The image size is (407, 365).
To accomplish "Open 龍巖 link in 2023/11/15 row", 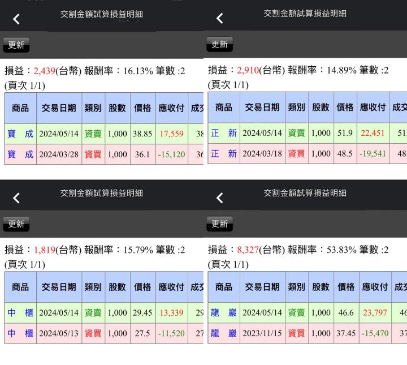I will tap(224, 333).
